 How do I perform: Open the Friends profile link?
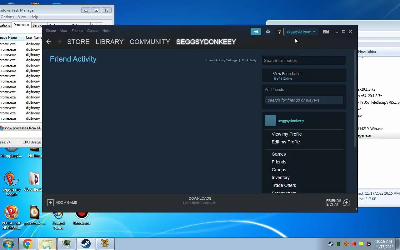click(279, 162)
